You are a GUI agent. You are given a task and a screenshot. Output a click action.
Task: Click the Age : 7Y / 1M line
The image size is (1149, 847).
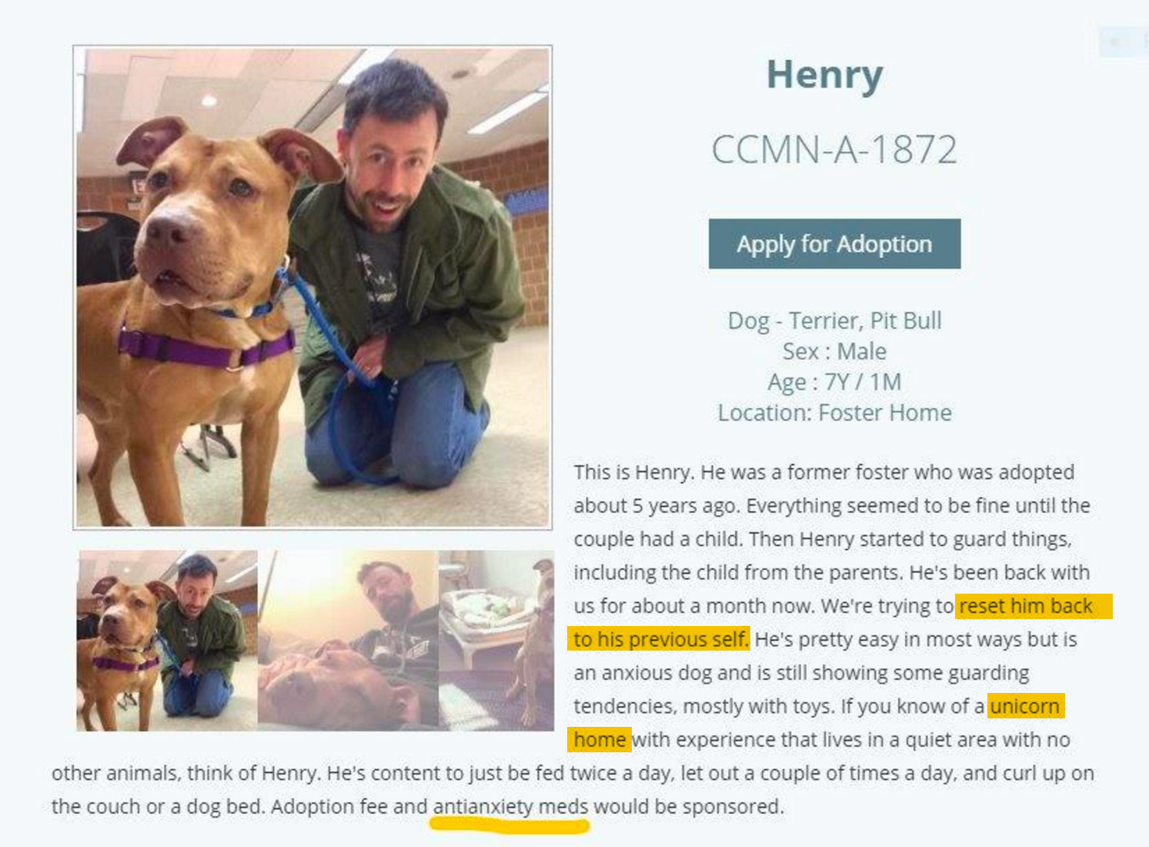(834, 382)
